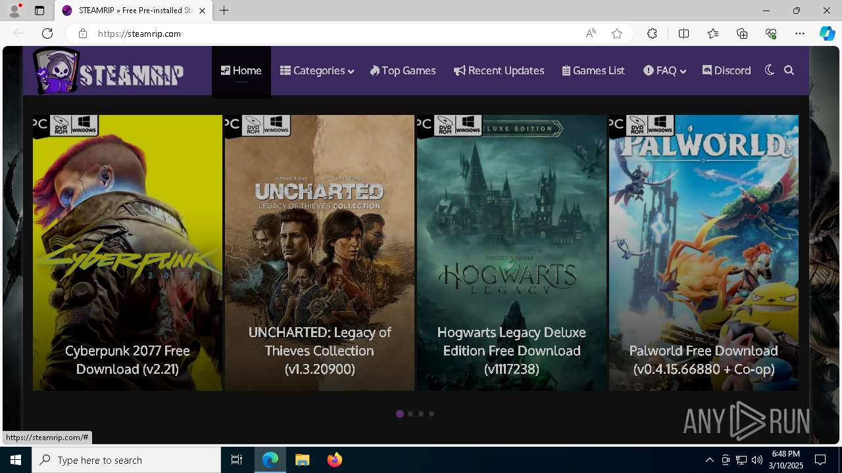Click UNCHARTED: Legacy of Thieves Collection title

(x=320, y=351)
